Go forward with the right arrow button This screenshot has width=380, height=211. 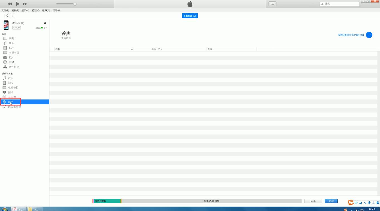12,16
